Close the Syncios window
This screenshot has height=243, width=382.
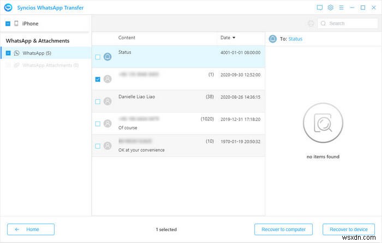point(373,8)
